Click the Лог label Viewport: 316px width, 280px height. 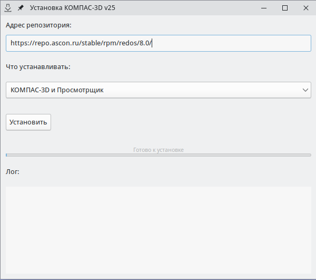pos(13,172)
